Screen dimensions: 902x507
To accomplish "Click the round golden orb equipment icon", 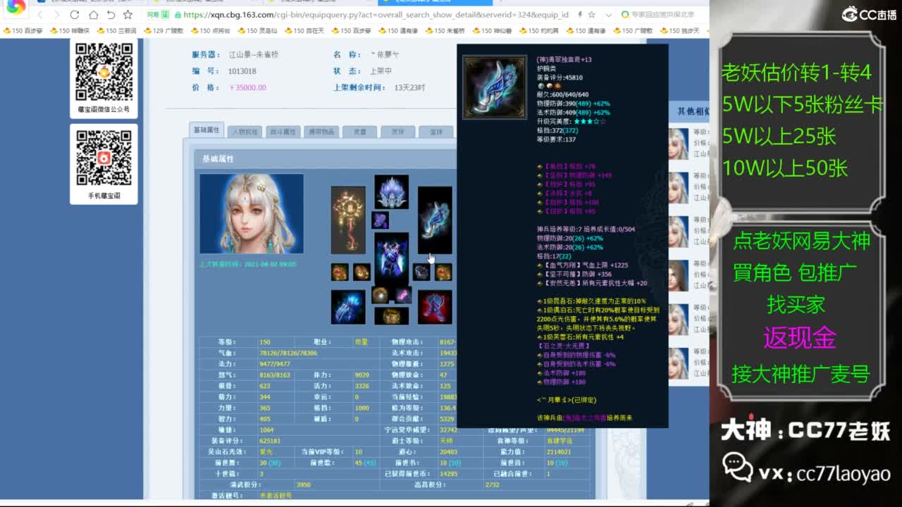I will click(381, 295).
